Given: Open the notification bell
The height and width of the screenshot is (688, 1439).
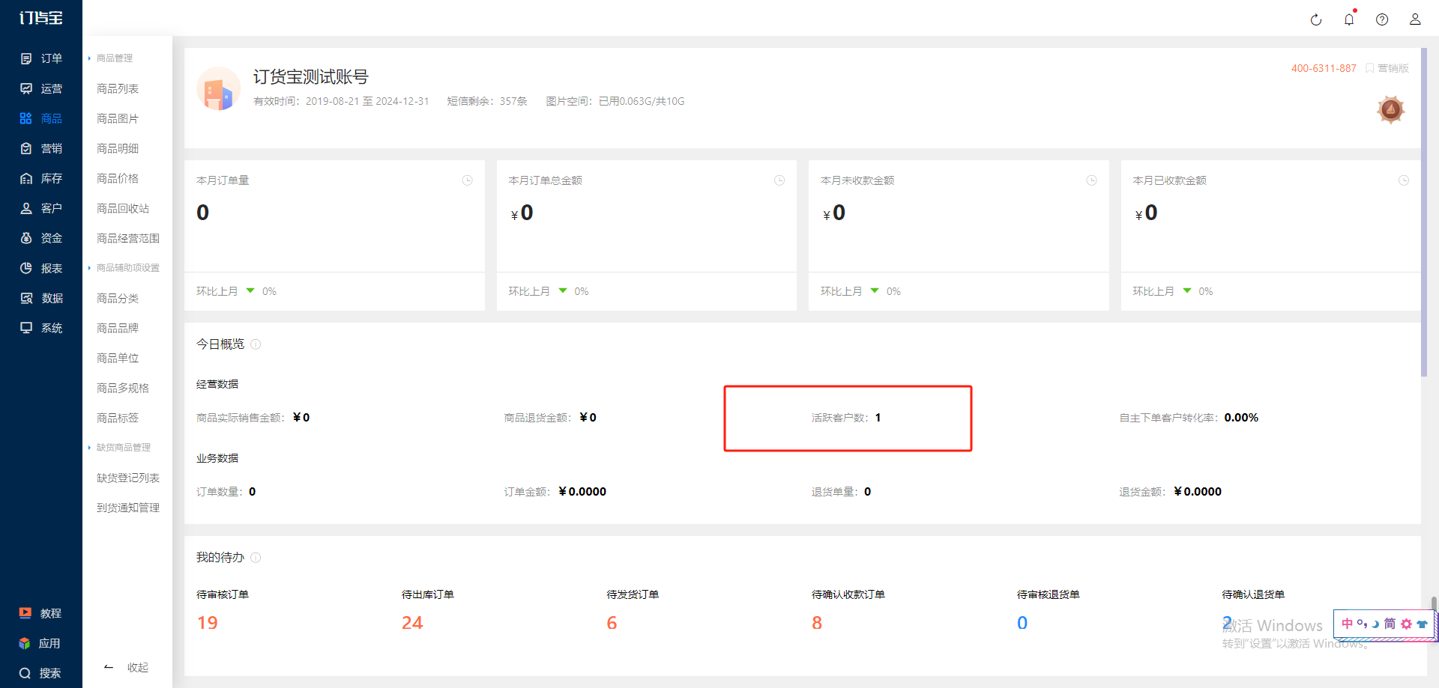Looking at the screenshot, I should tap(1349, 19).
